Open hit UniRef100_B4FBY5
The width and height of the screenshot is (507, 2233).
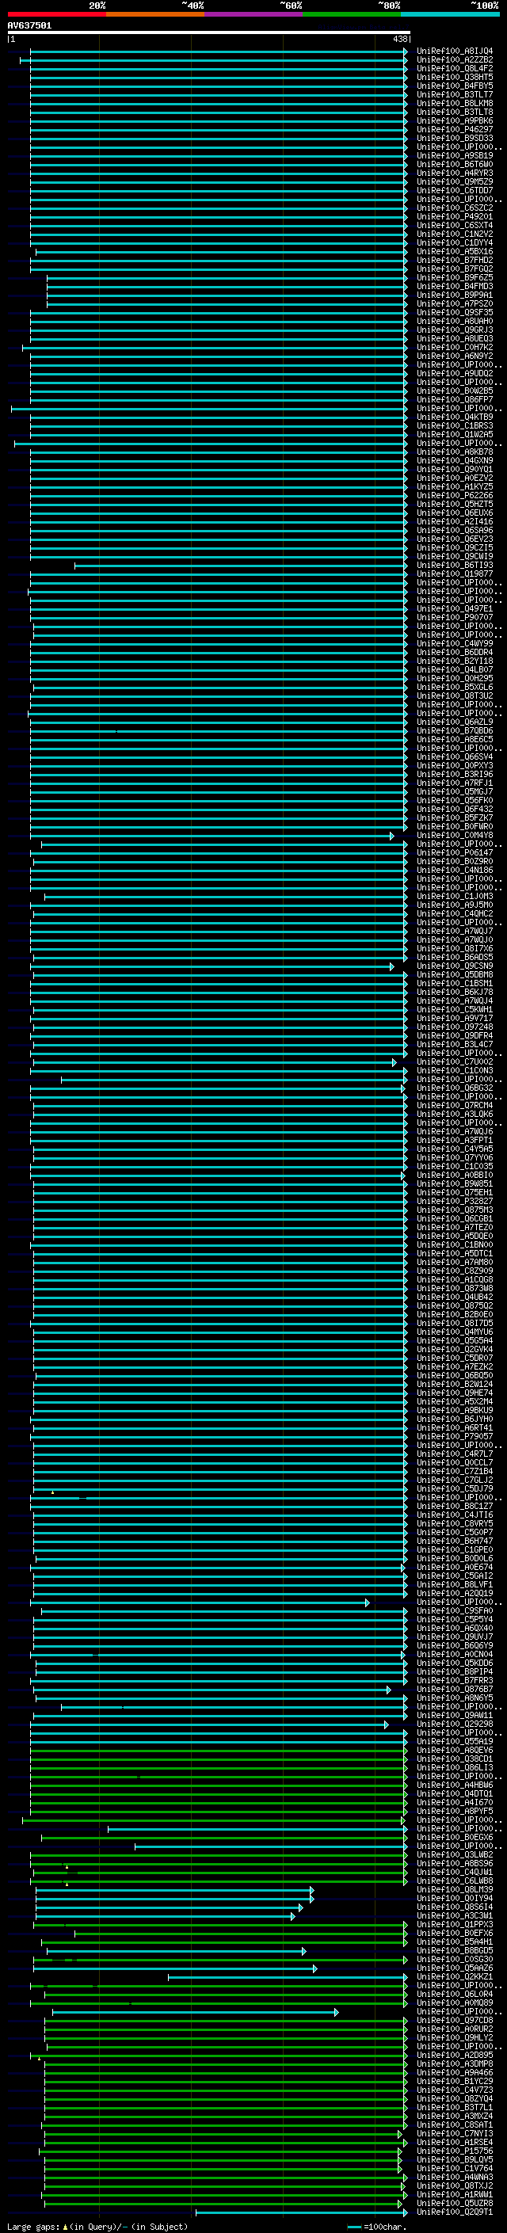pyautogui.click(x=454, y=86)
